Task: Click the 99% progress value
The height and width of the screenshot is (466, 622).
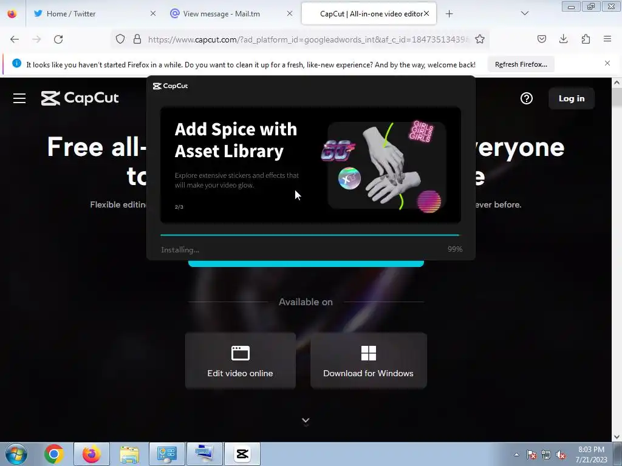Action: tap(455, 249)
